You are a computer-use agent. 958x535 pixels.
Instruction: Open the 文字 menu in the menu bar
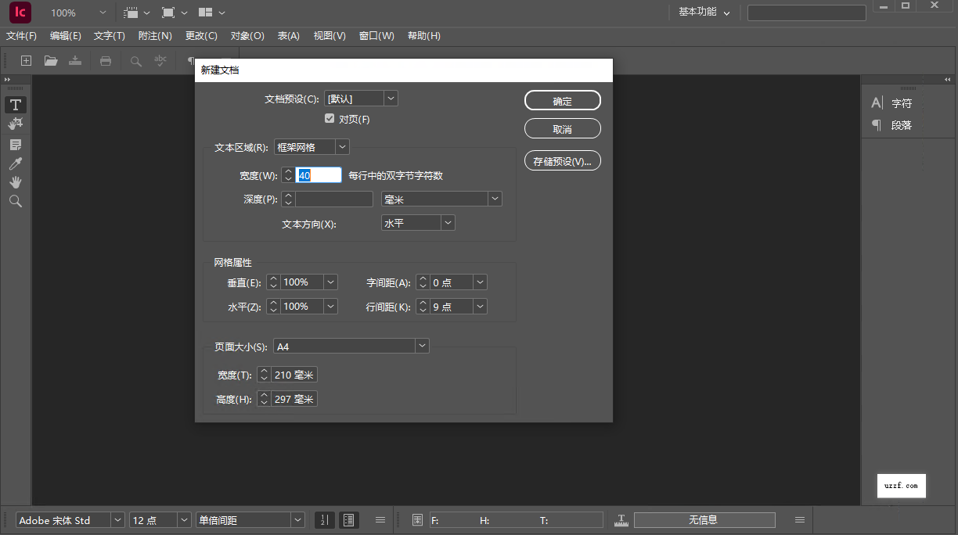(109, 35)
